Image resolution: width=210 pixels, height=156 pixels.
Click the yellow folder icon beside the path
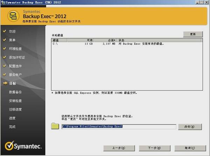55,126
